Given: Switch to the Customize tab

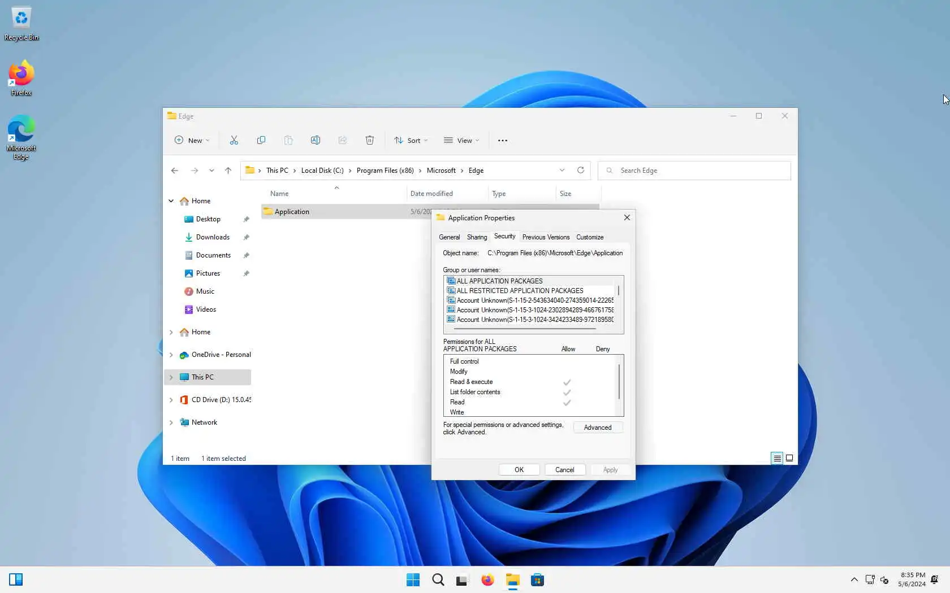Looking at the screenshot, I should tap(590, 237).
